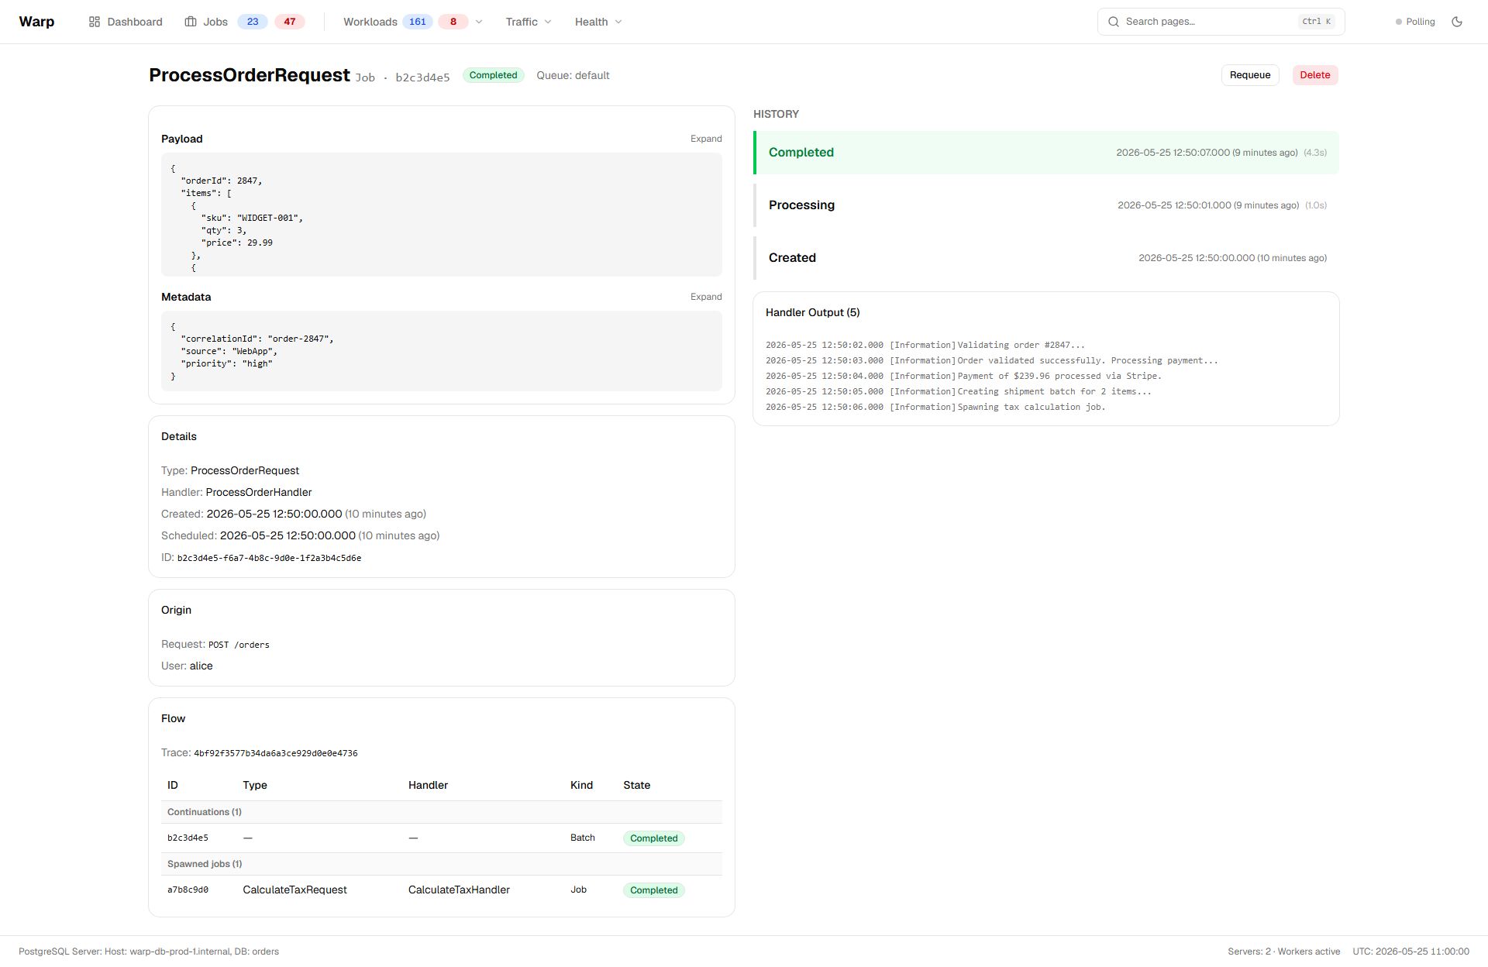Screen dimensions: 1488x967
Task: Click the Queue: default label
Action: click(x=573, y=75)
